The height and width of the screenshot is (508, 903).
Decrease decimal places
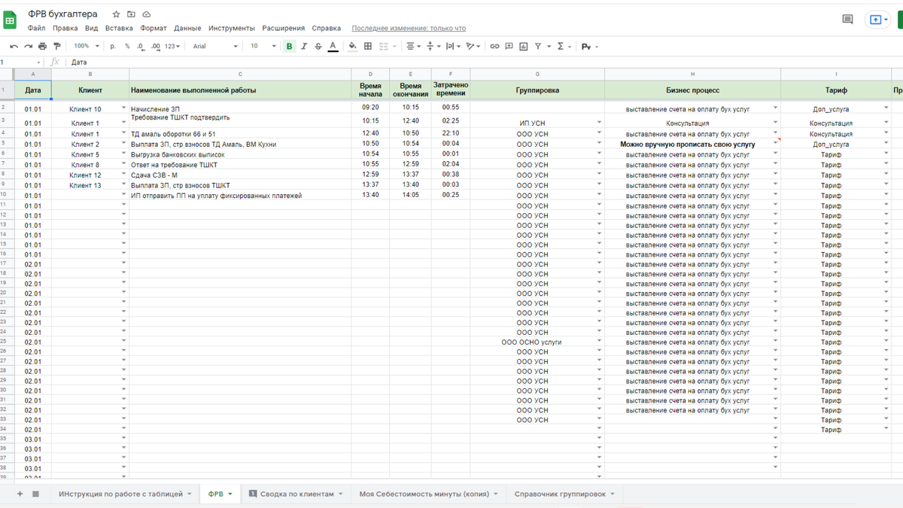pyautogui.click(x=141, y=47)
